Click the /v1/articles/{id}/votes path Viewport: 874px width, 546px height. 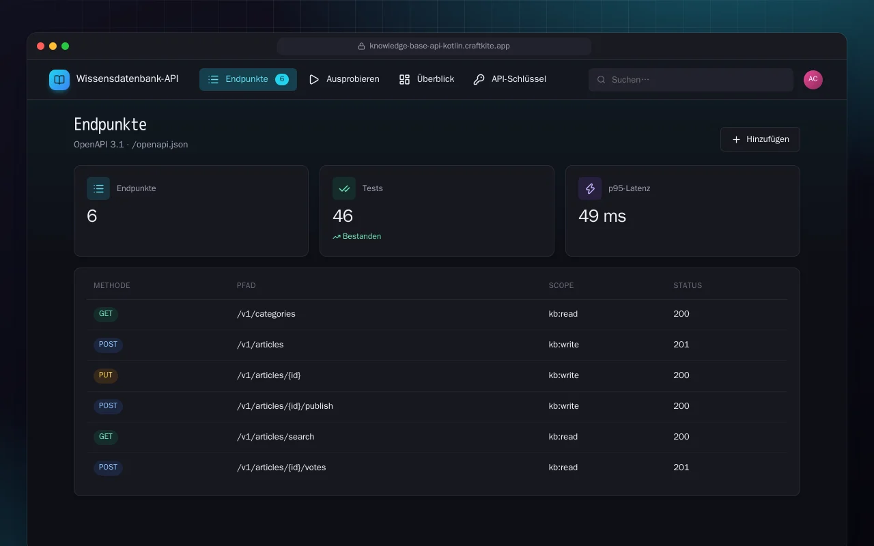(281, 468)
